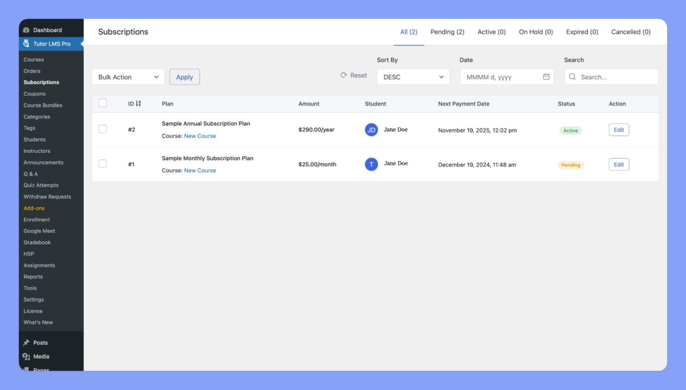Expand the DESC Sort By dropdown
Viewport: 686px width, 390px height.
click(x=412, y=77)
